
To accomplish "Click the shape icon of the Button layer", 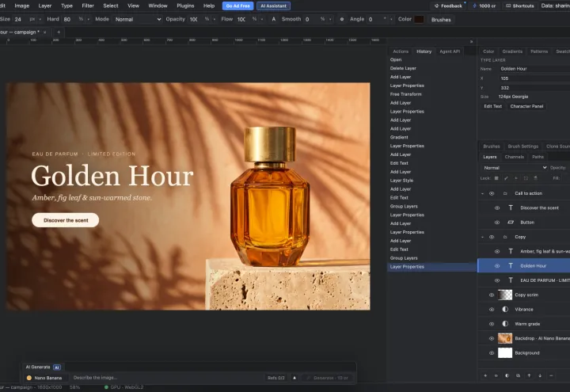I will [x=511, y=223].
